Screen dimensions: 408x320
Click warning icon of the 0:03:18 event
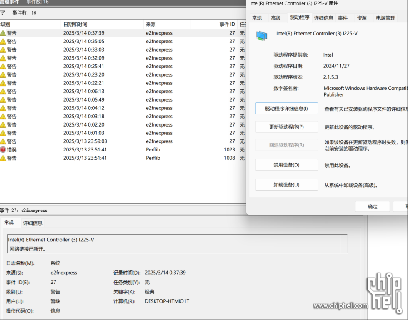(3, 116)
